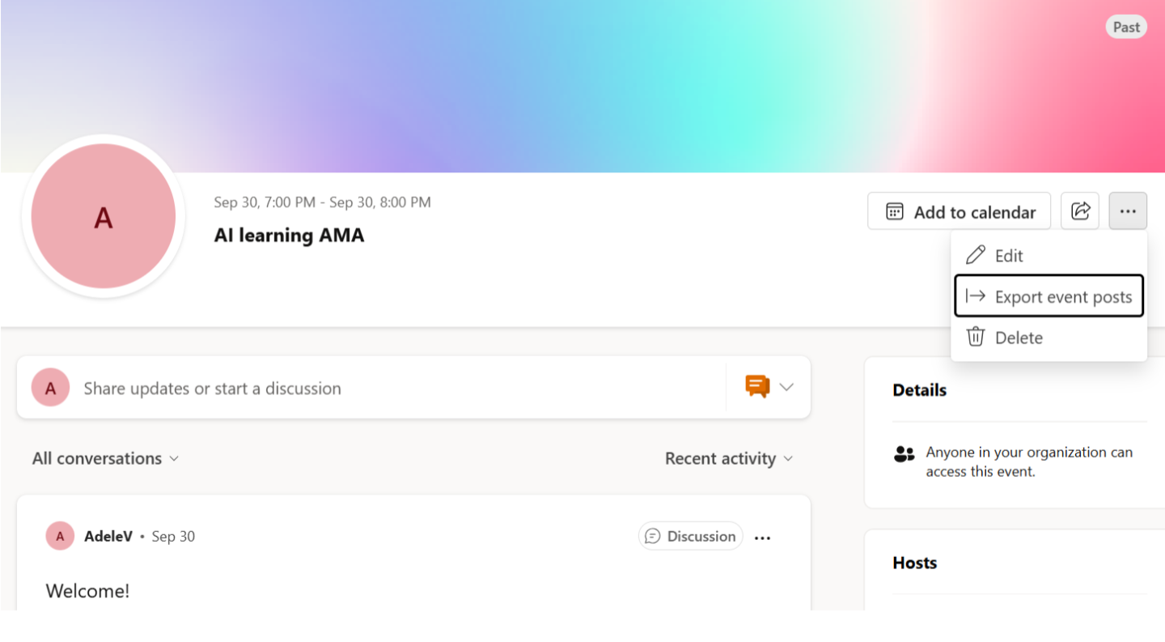Click the Past status badge
Image resolution: width=1165 pixels, height=642 pixels.
pos(1126,27)
